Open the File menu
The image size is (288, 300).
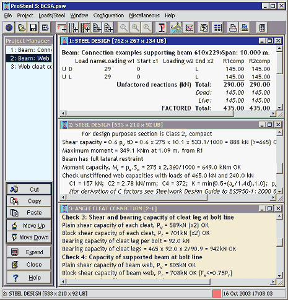click(x=8, y=15)
